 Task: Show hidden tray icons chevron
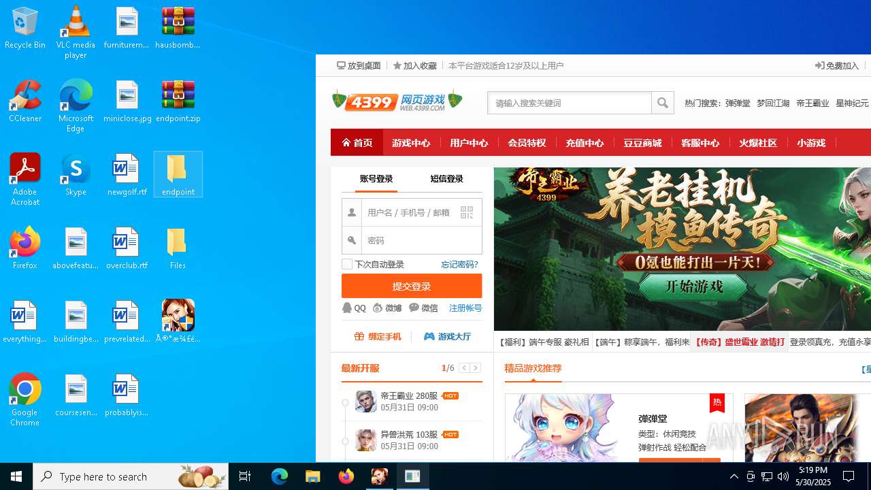[734, 476]
